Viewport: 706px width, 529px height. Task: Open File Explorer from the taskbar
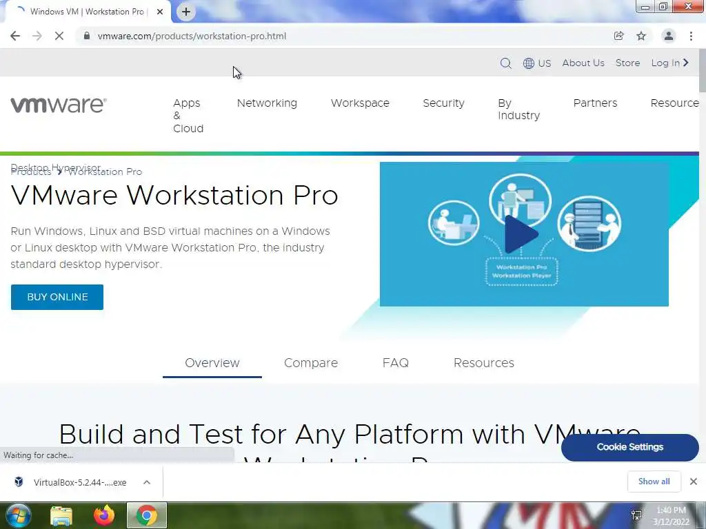coord(61,515)
